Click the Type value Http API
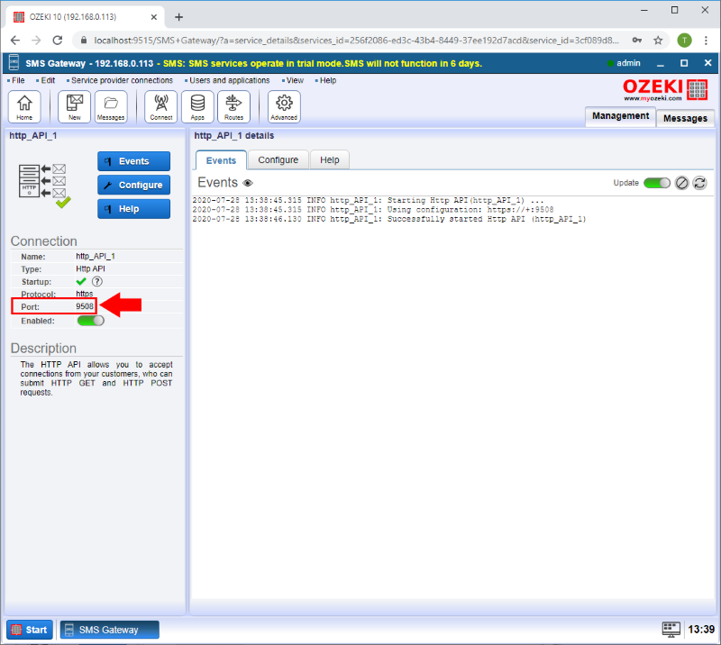Viewport: 721px width, 645px height. (91, 268)
